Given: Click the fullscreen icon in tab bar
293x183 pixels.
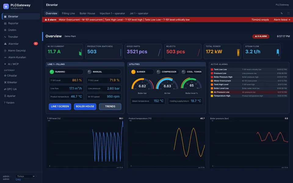Looking at the screenshot, I should pos(288,13).
